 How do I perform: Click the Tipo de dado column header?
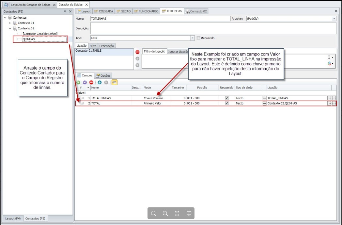tap(248, 88)
